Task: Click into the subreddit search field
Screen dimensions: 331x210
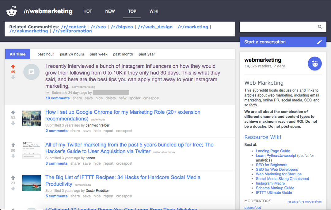Action: click(278, 27)
